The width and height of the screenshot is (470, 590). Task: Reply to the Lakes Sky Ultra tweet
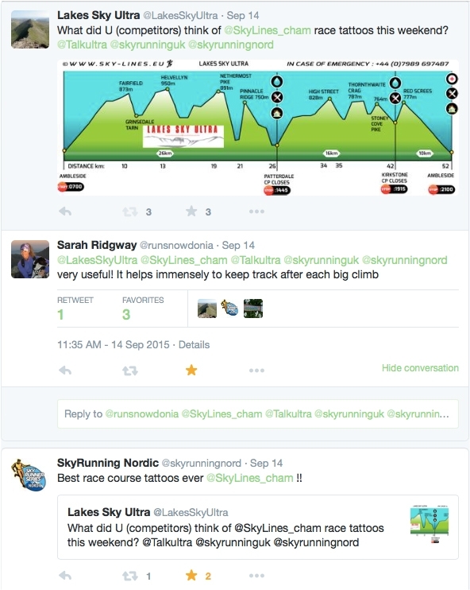(x=65, y=212)
